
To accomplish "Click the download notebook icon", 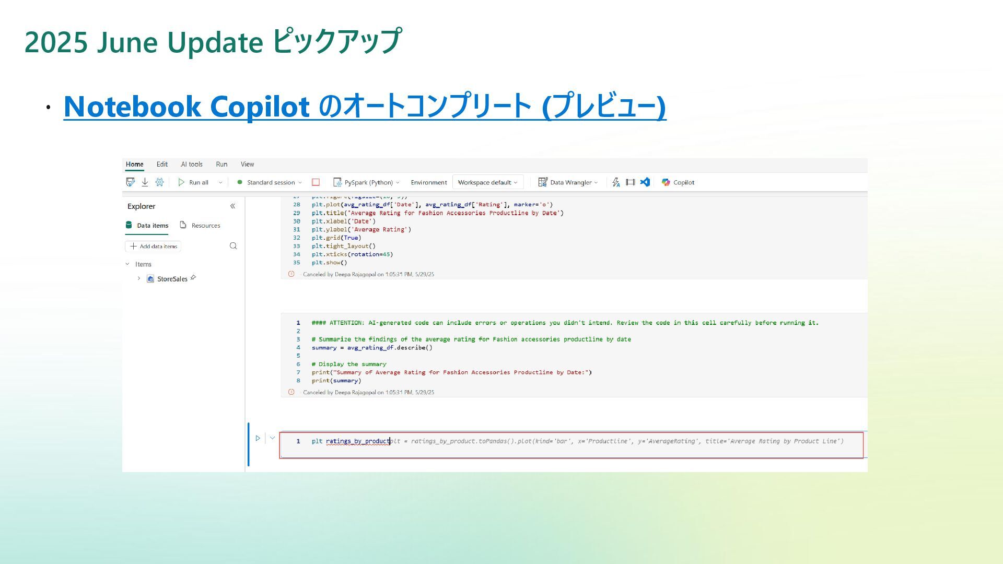I will tap(145, 182).
